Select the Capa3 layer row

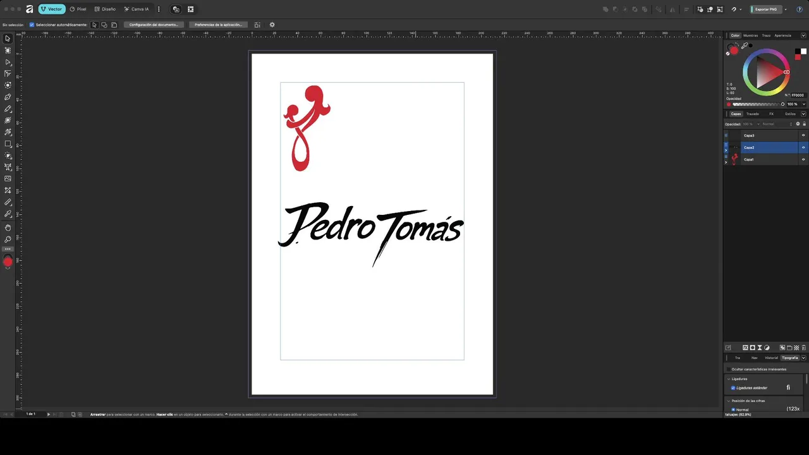765,135
